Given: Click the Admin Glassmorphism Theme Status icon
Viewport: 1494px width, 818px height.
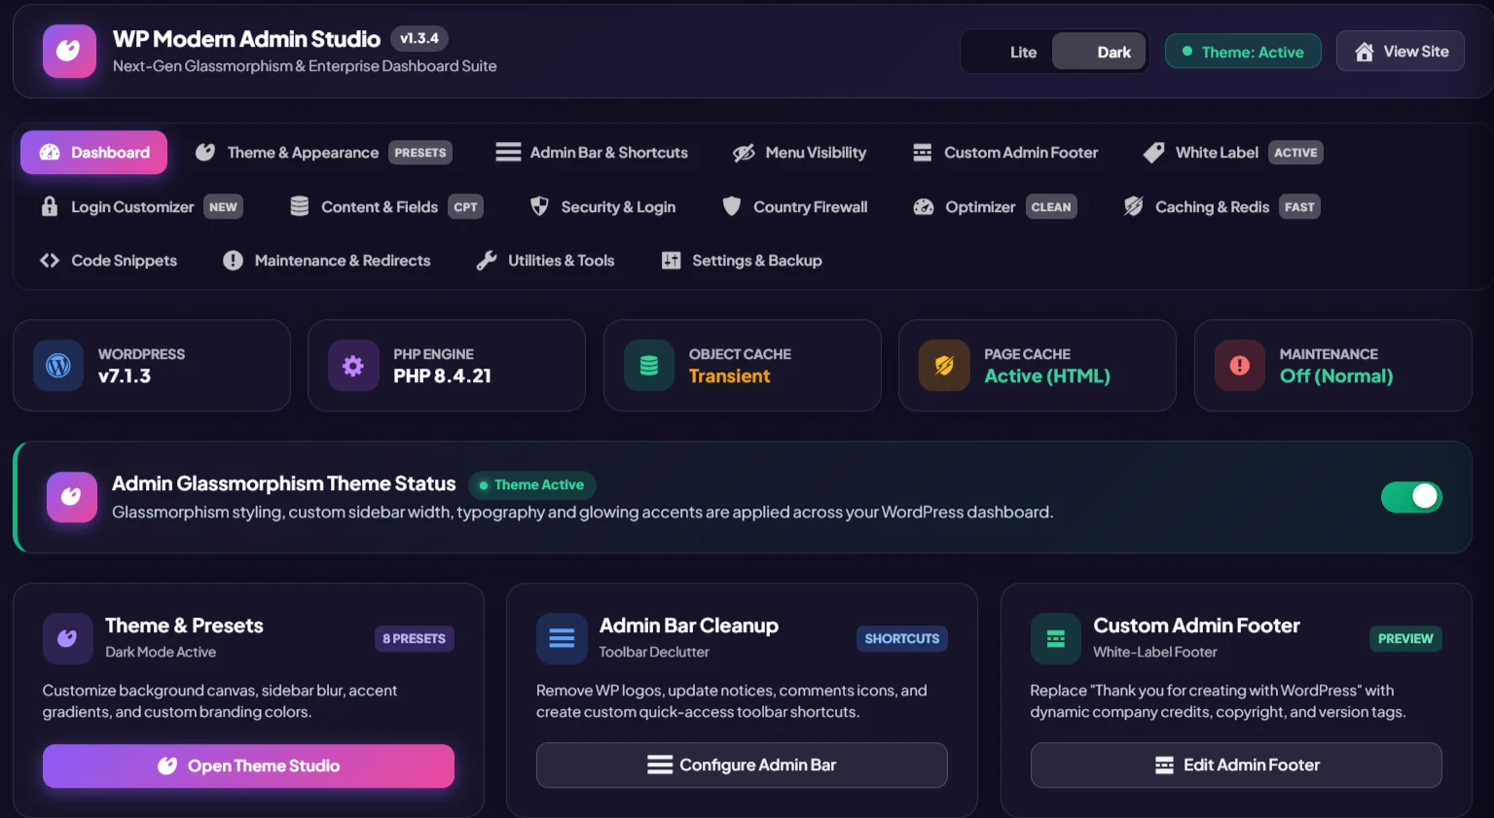Looking at the screenshot, I should click(x=72, y=497).
